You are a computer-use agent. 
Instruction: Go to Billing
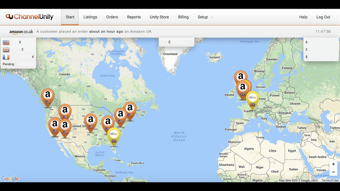pos(183,17)
